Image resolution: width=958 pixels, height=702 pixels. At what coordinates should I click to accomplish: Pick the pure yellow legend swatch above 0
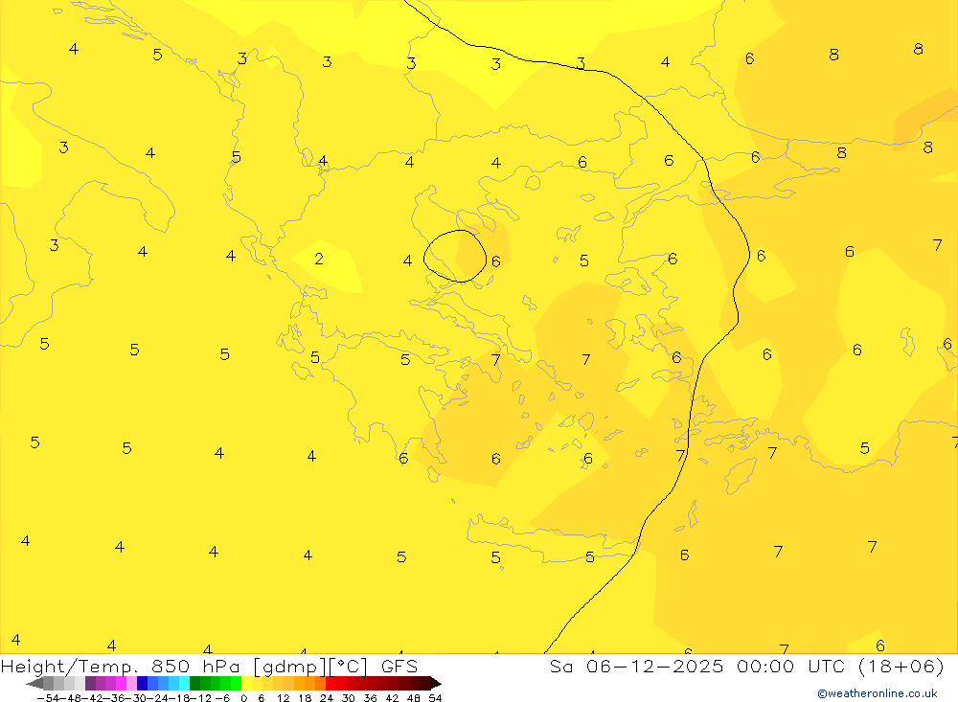[246, 683]
